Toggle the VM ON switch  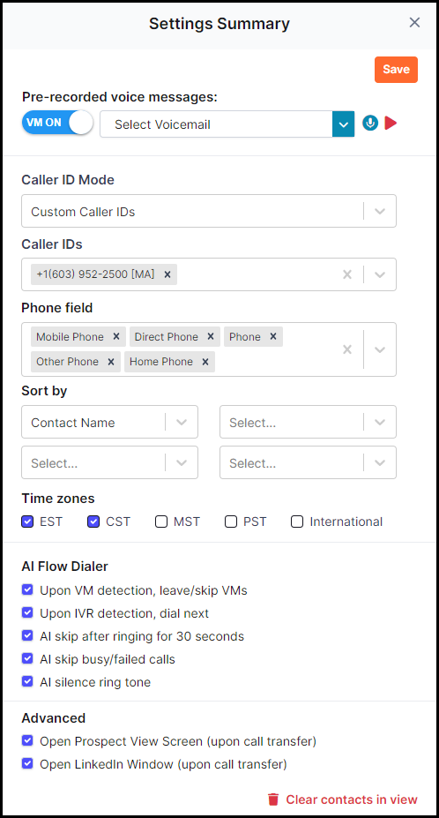click(57, 123)
